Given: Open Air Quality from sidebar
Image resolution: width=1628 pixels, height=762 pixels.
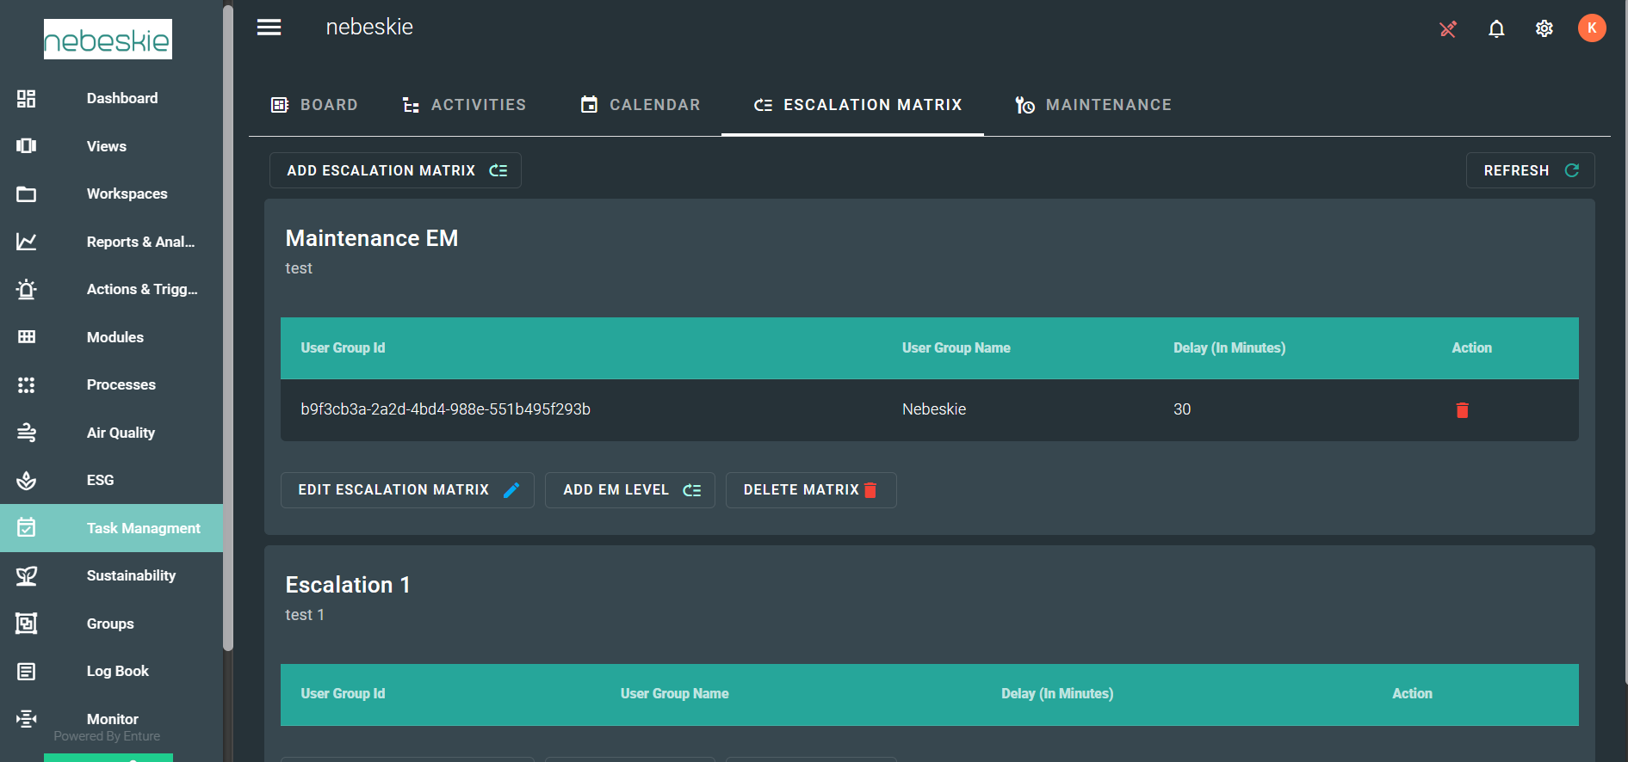Looking at the screenshot, I should (x=121, y=433).
